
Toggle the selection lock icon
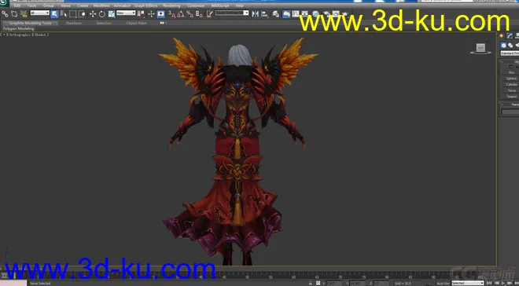(311, 284)
